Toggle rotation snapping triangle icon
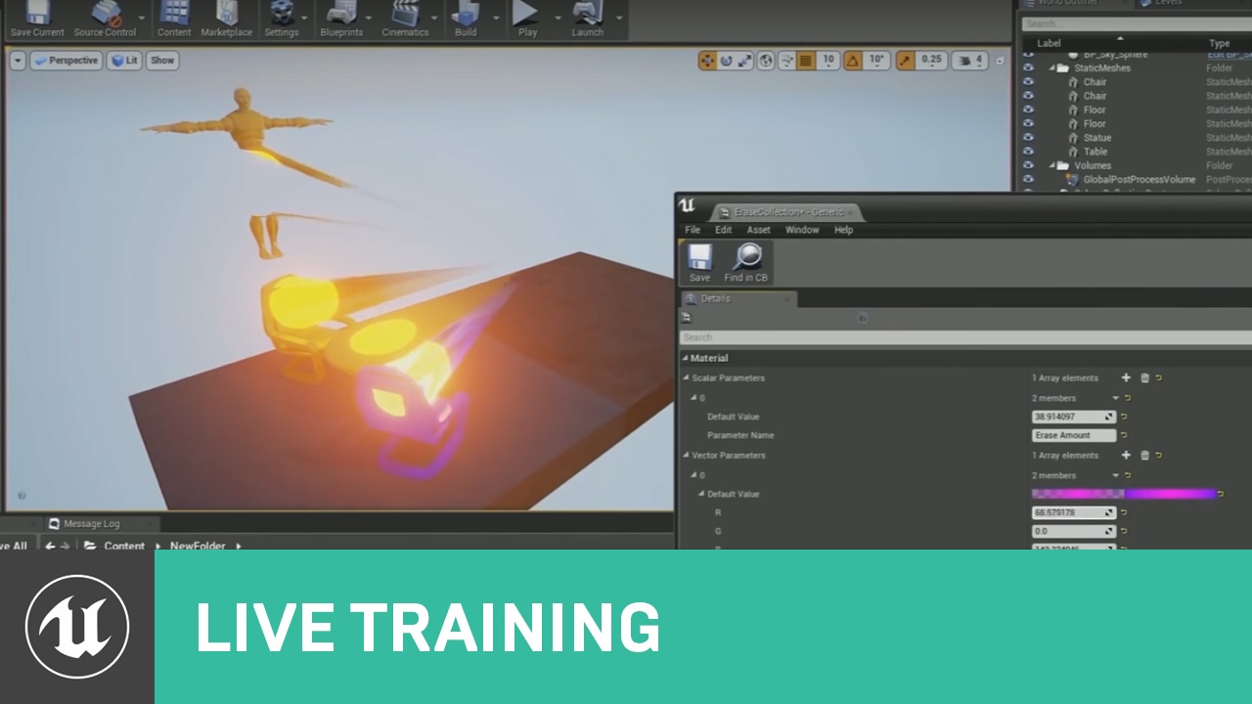 click(853, 61)
